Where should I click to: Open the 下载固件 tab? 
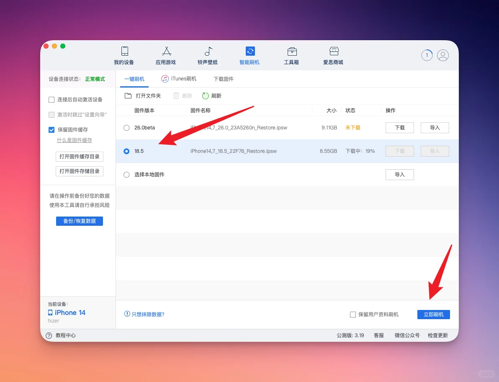(223, 78)
